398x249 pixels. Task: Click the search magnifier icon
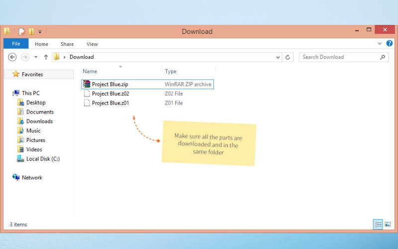[383, 57]
